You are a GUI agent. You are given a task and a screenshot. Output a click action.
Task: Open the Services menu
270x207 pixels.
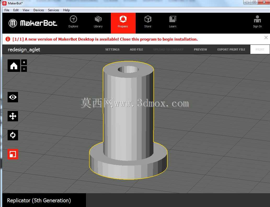(54, 10)
